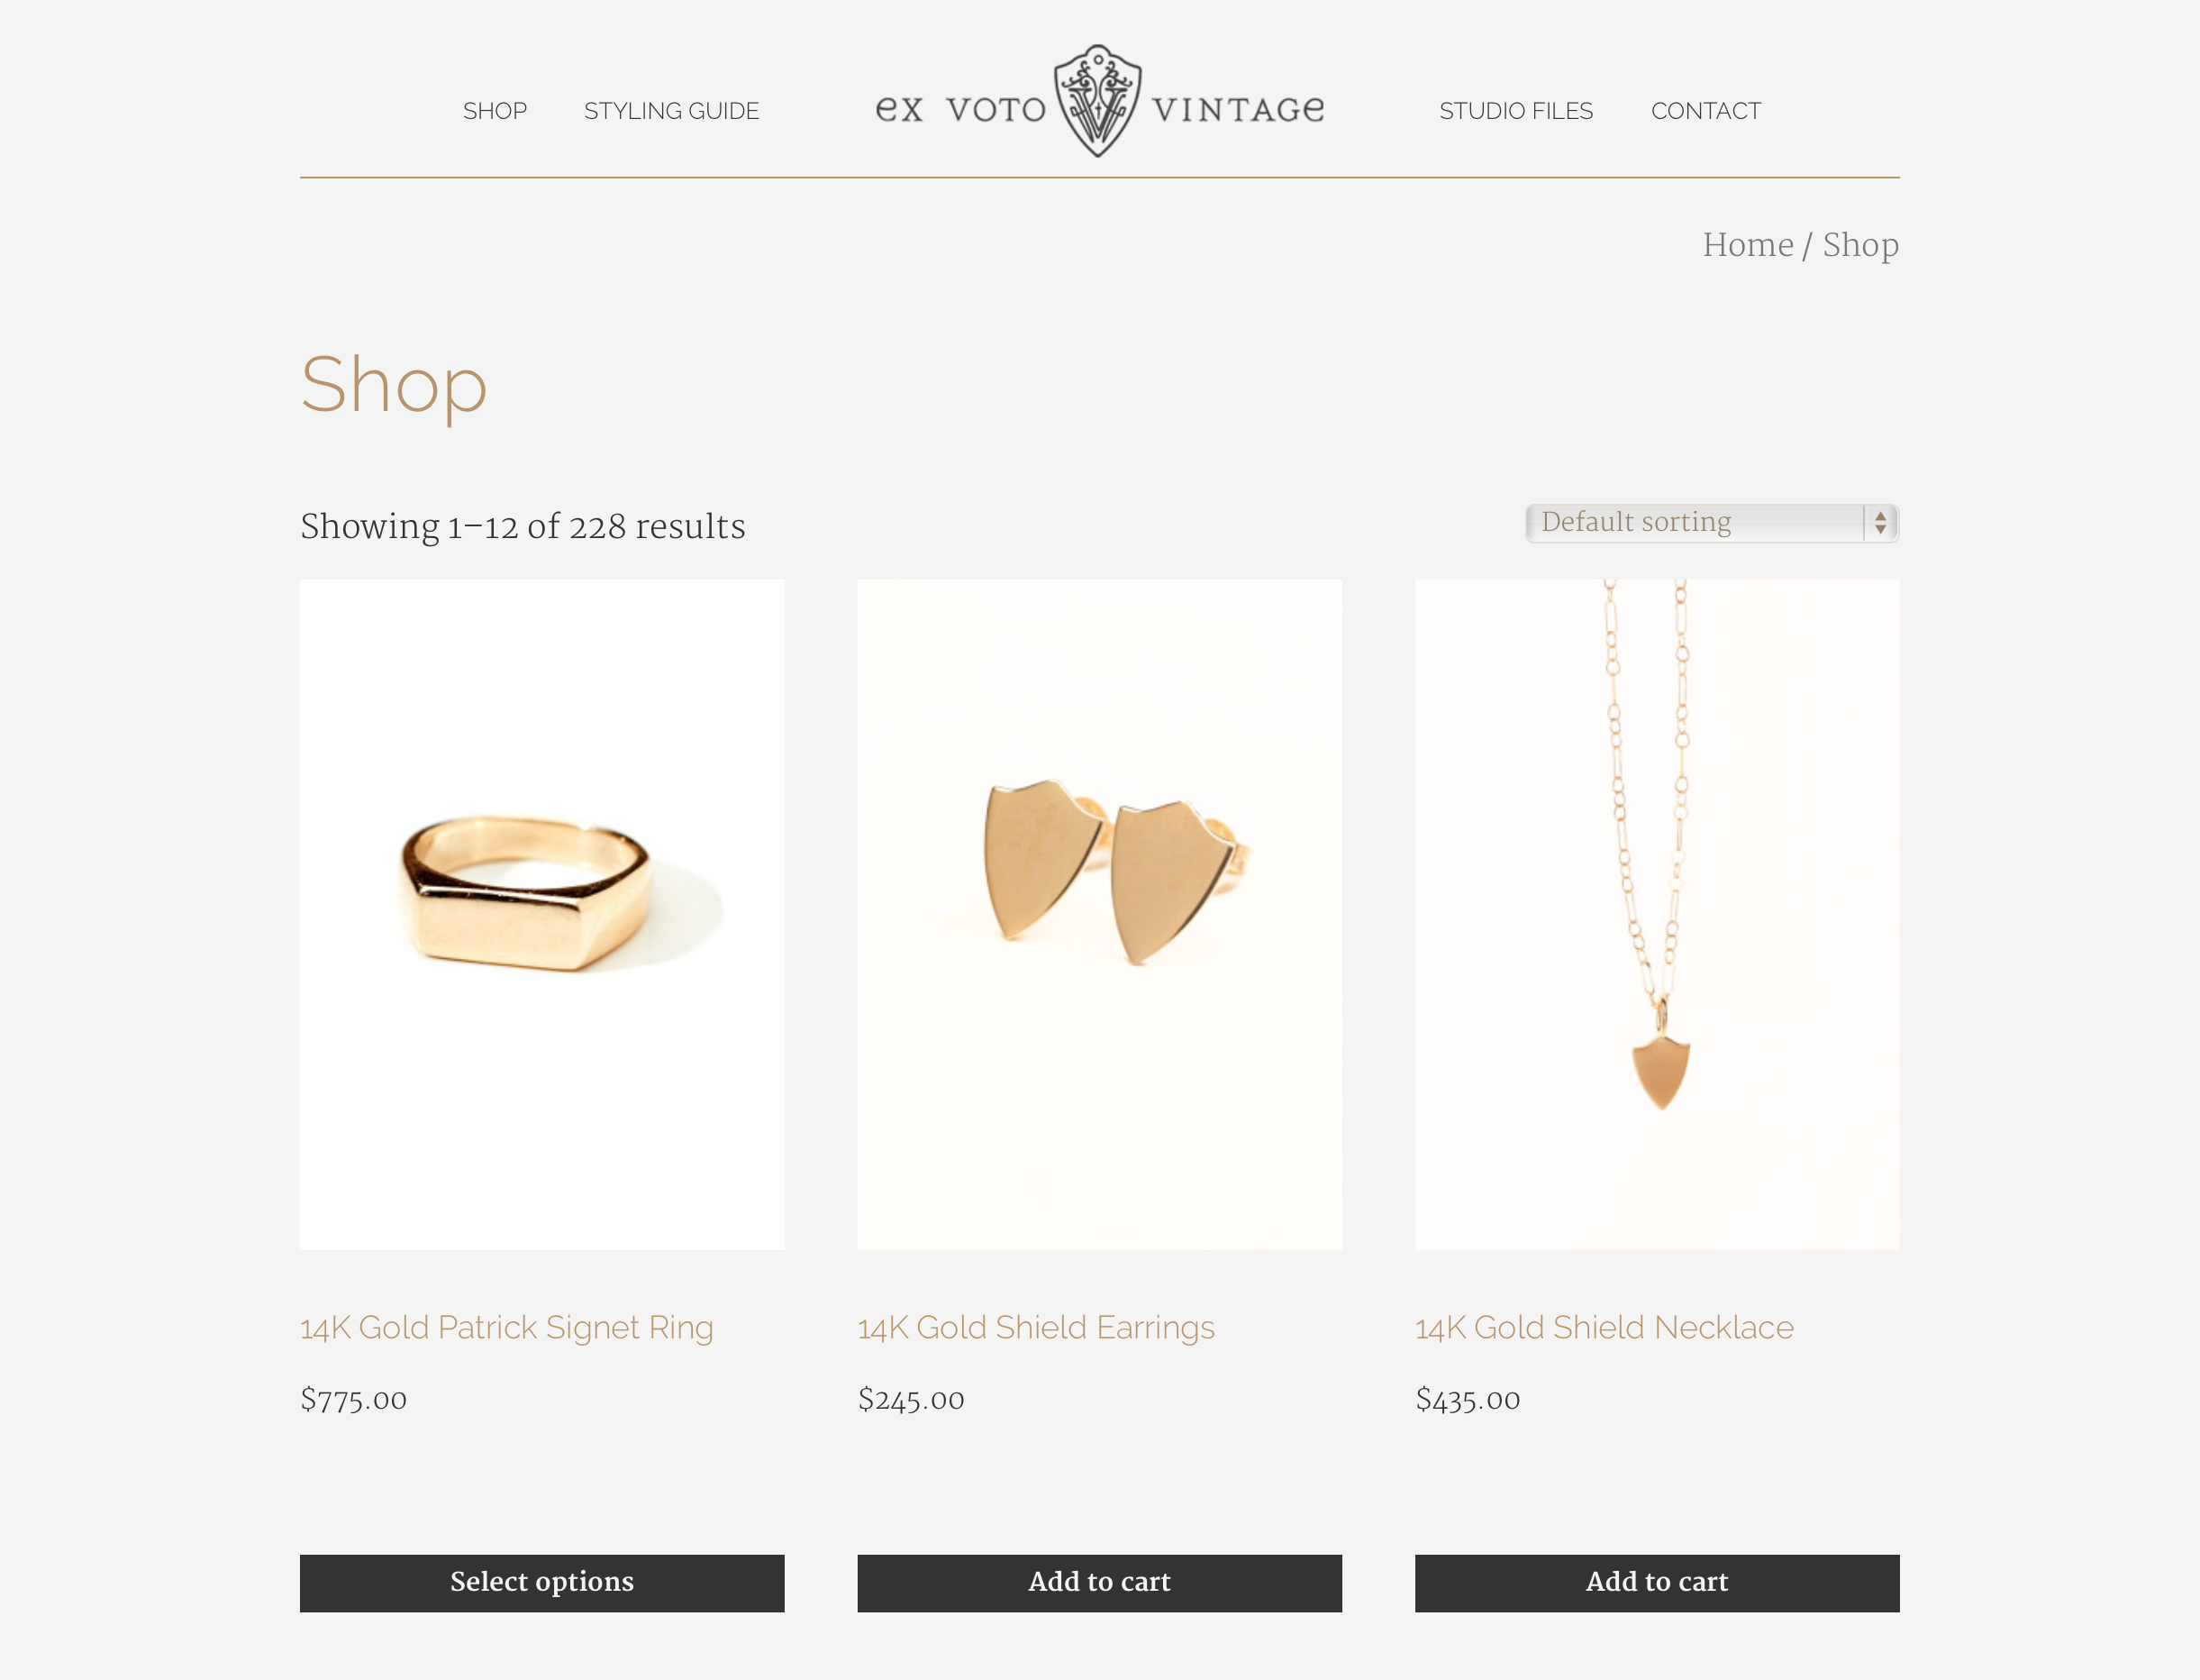Open the Shop menu item
Image resolution: width=2200 pixels, height=1680 pixels.
pos(495,111)
